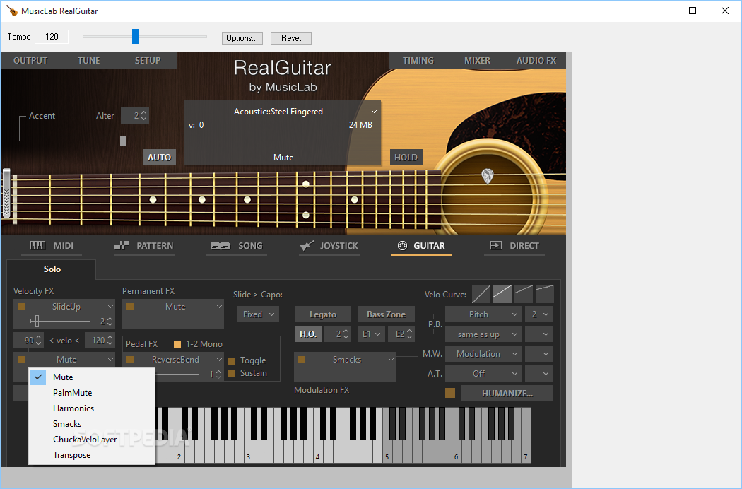Open the JOYSTICK tab
Screen dimensions: 742x489
(x=328, y=246)
